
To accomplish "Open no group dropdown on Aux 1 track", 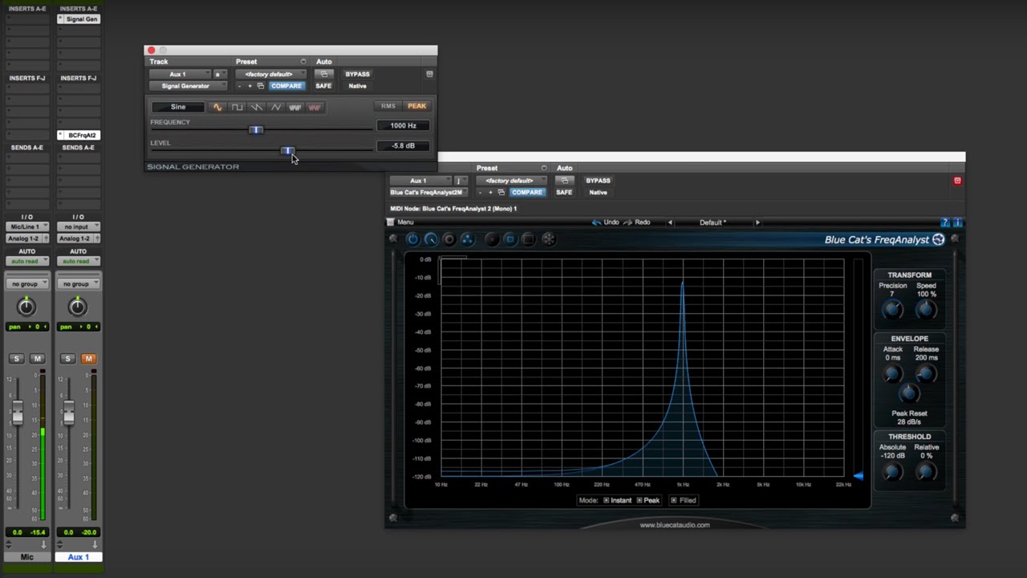I will click(78, 283).
